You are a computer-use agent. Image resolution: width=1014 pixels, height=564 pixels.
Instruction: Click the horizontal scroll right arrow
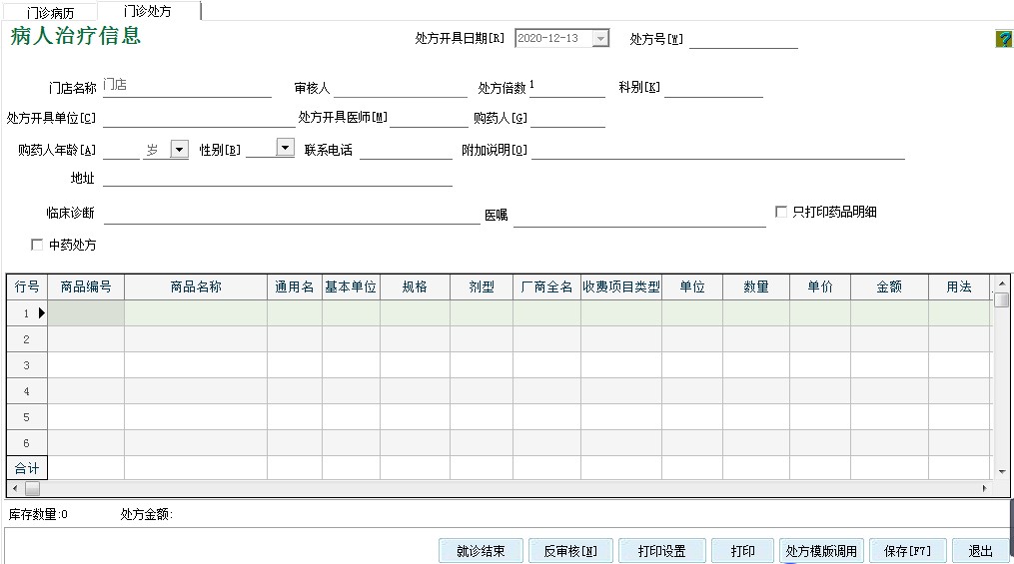click(x=984, y=488)
